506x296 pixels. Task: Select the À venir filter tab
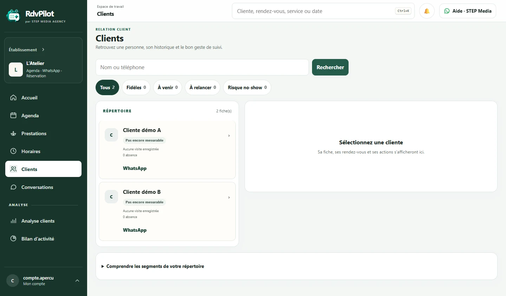click(x=168, y=87)
